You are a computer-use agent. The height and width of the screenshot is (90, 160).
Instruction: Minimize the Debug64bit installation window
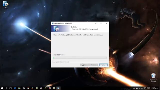click(x=96, y=23)
